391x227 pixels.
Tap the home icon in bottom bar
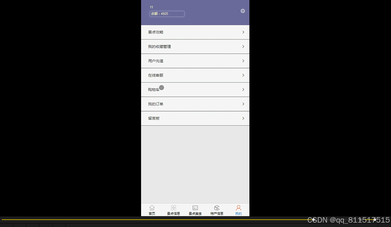[x=152, y=208]
